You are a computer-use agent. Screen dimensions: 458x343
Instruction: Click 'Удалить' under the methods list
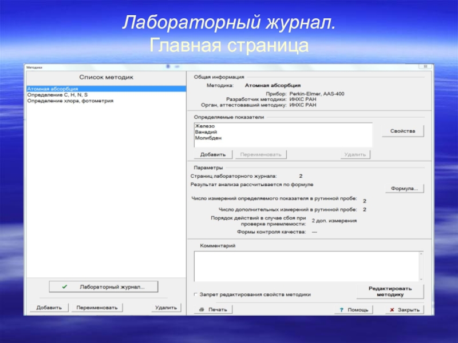pos(166,308)
